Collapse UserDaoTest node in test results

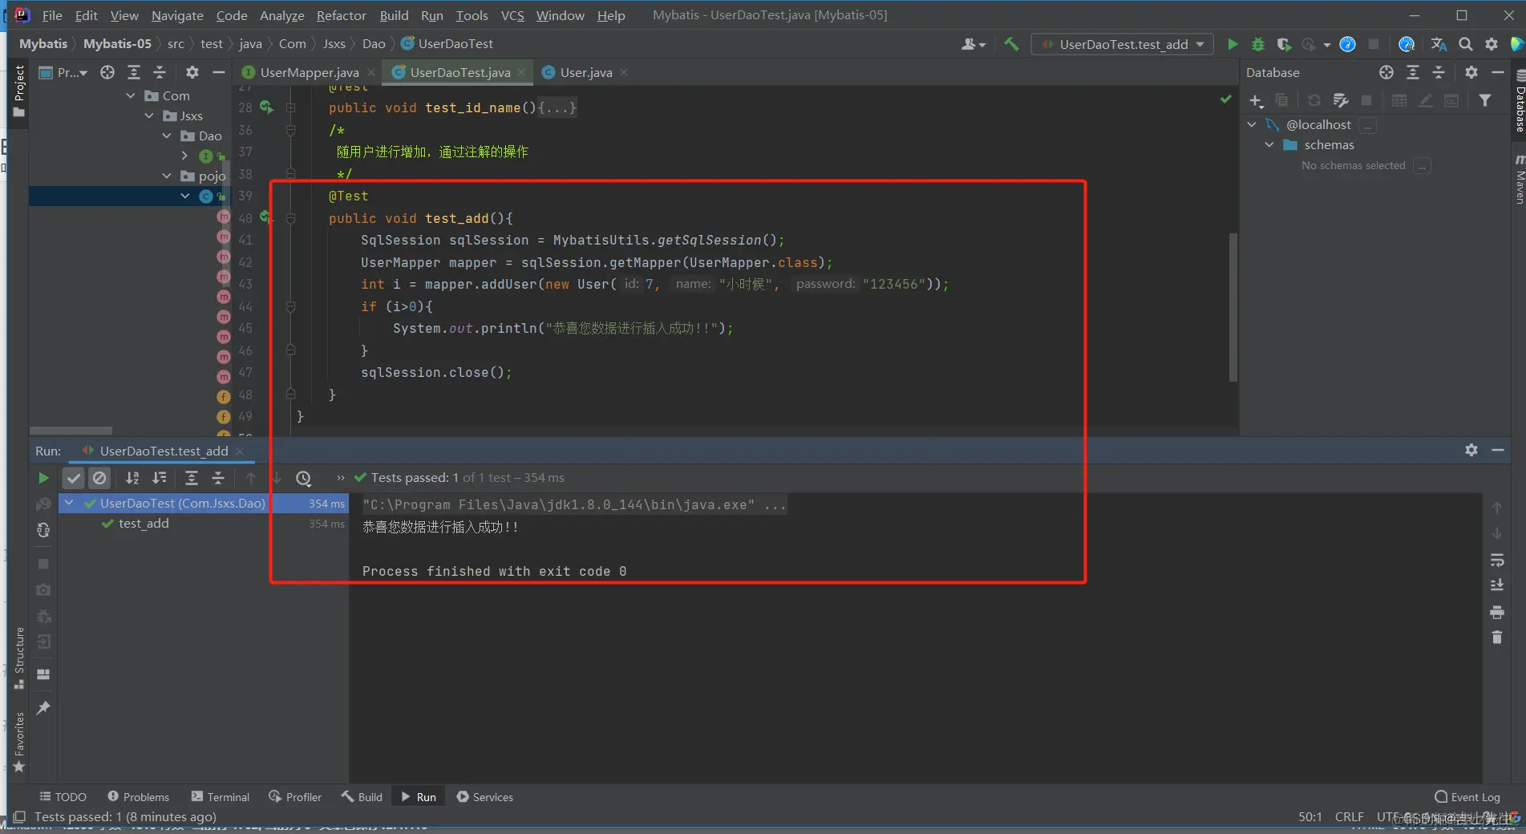point(69,503)
